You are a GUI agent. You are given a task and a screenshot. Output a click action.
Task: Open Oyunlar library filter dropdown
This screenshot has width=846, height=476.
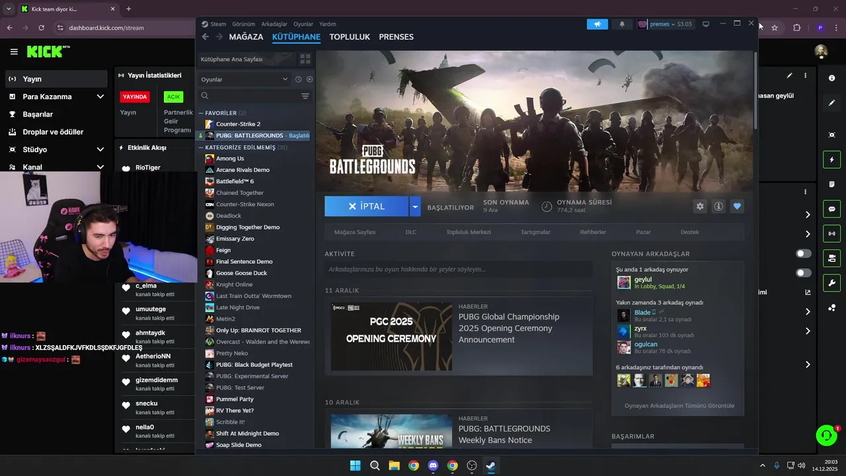pyautogui.click(x=245, y=79)
